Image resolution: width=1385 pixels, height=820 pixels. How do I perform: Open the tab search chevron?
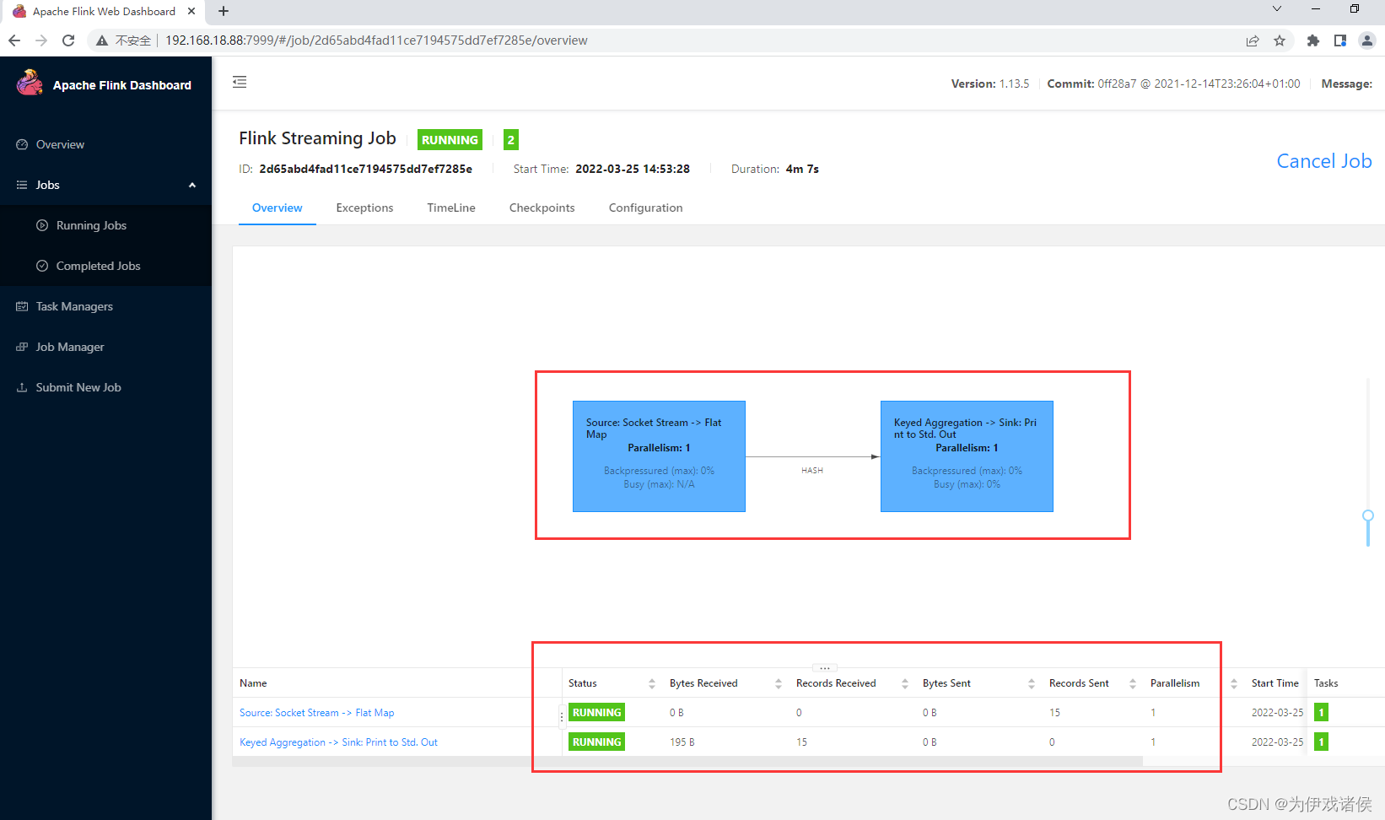(x=1277, y=8)
